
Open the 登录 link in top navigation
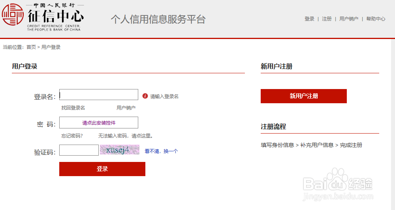coord(309,19)
